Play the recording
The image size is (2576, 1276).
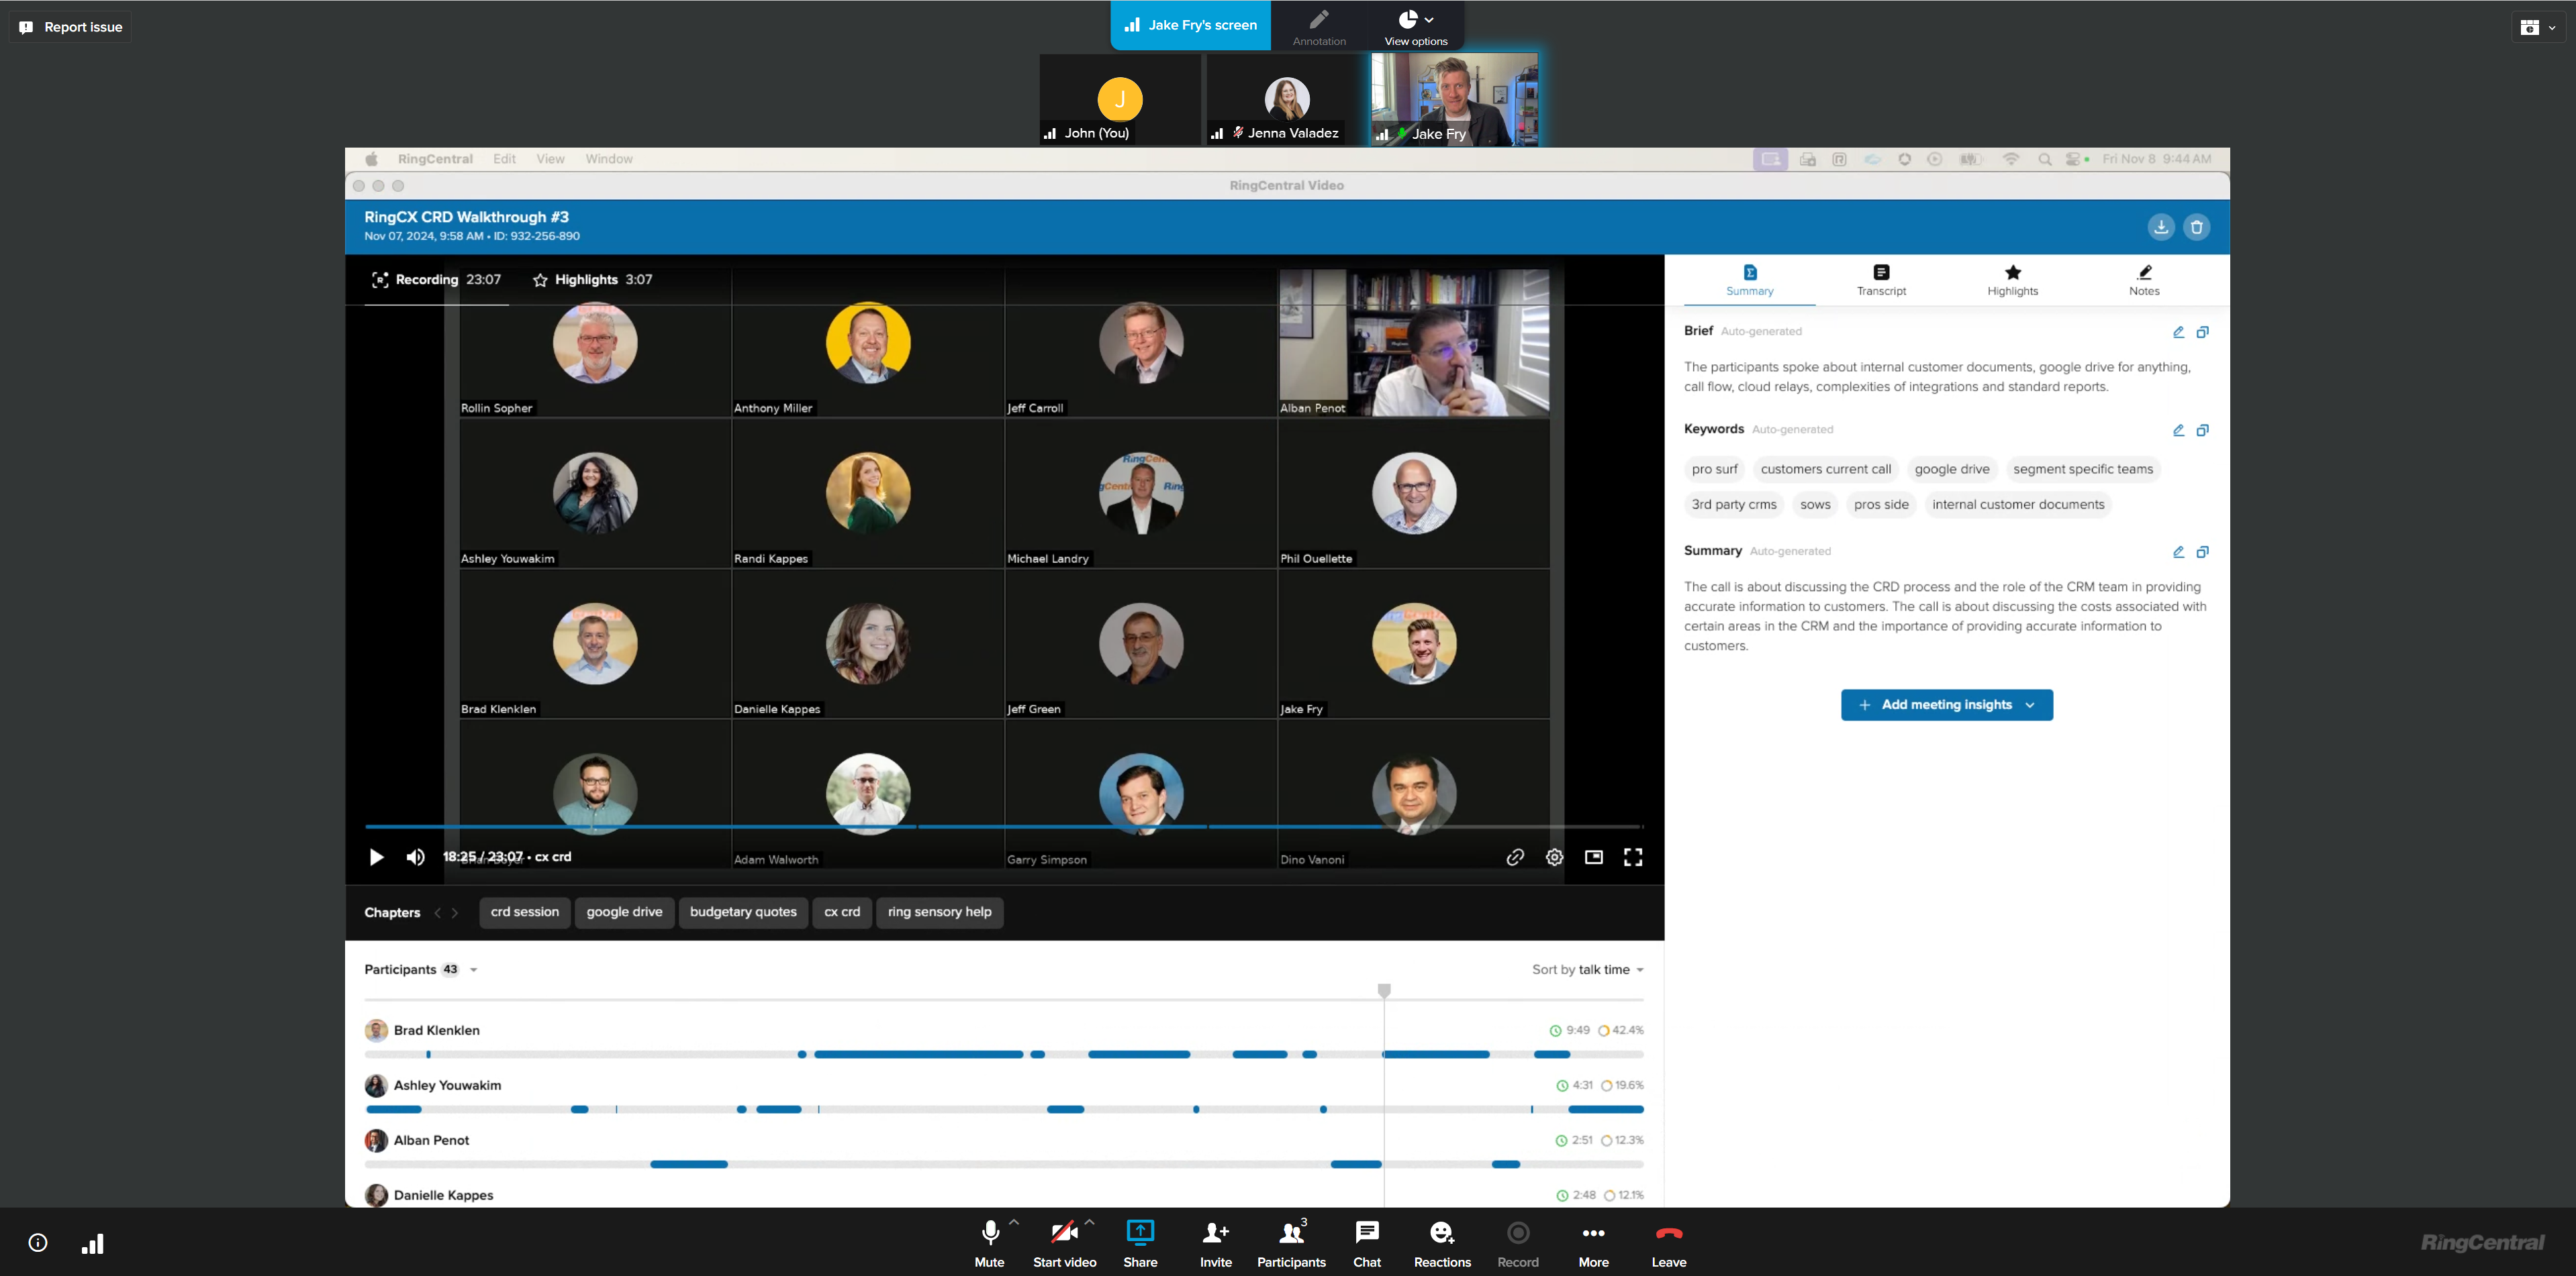tap(376, 857)
